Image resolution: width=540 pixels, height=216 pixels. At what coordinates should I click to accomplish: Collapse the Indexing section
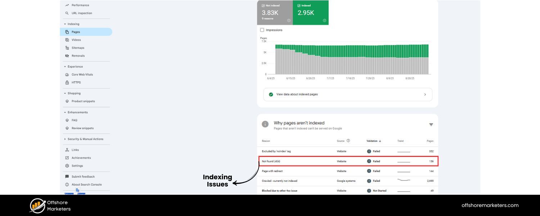click(x=65, y=24)
